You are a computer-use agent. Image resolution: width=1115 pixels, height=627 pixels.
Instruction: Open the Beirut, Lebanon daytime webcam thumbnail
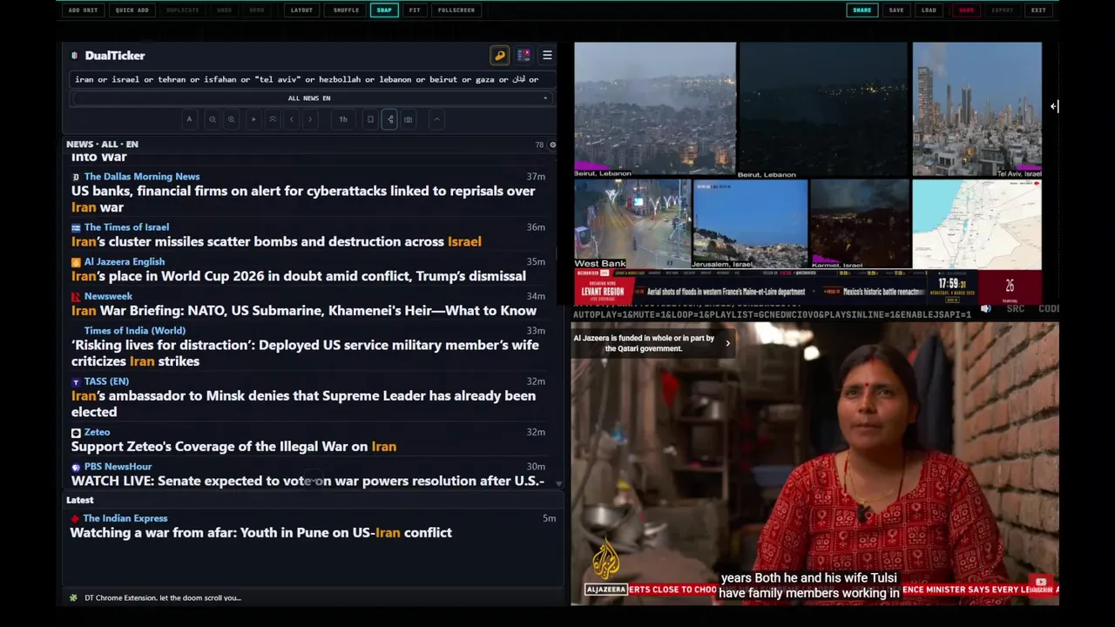655,109
